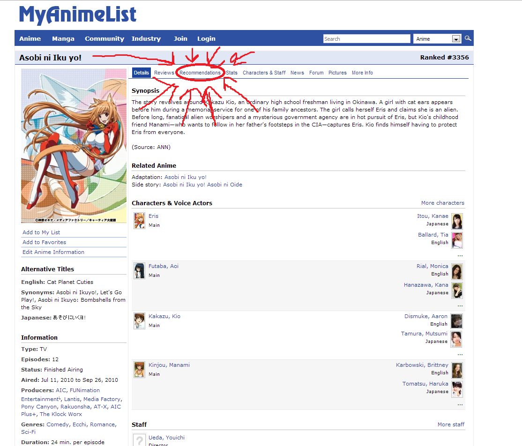Open the AIC producer link
Image resolution: width=522 pixels, height=446 pixels.
point(61,390)
